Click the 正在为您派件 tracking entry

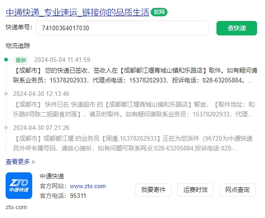pyautogui.click(x=132, y=143)
